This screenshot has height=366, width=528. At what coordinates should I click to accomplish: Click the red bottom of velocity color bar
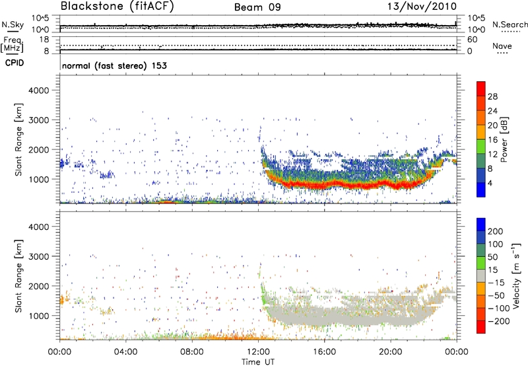pos(481,327)
